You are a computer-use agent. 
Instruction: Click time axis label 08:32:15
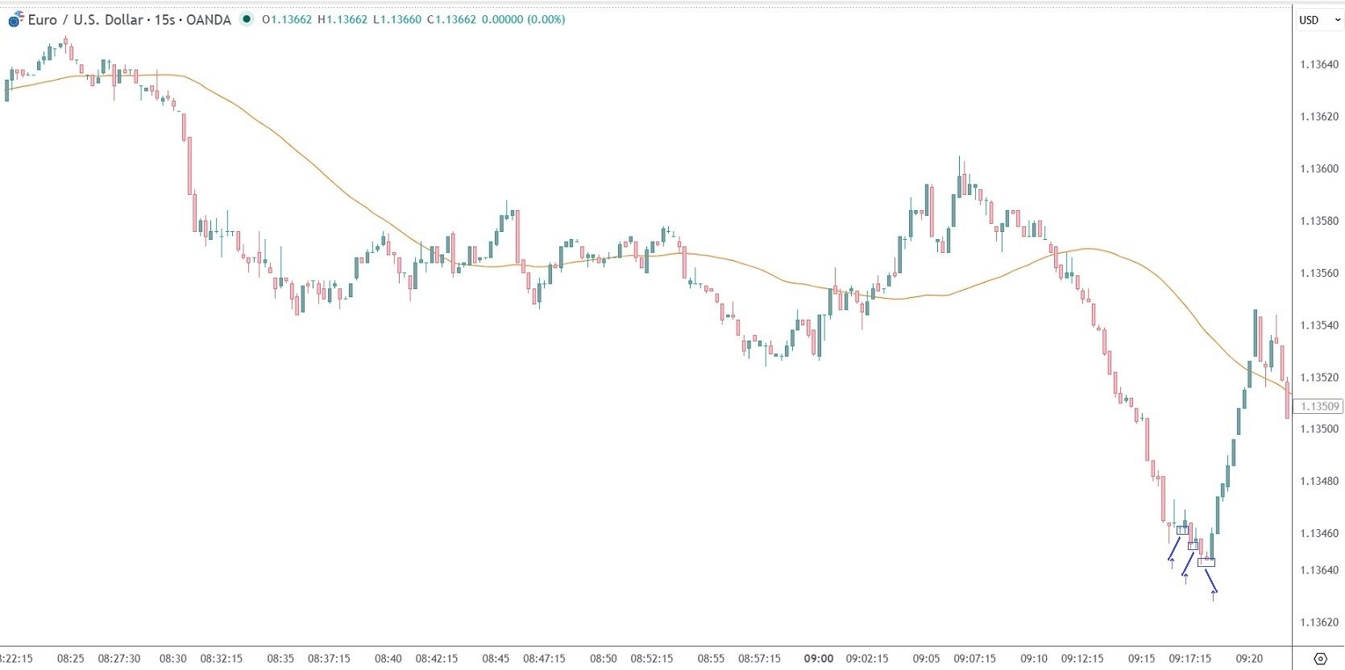click(x=222, y=659)
